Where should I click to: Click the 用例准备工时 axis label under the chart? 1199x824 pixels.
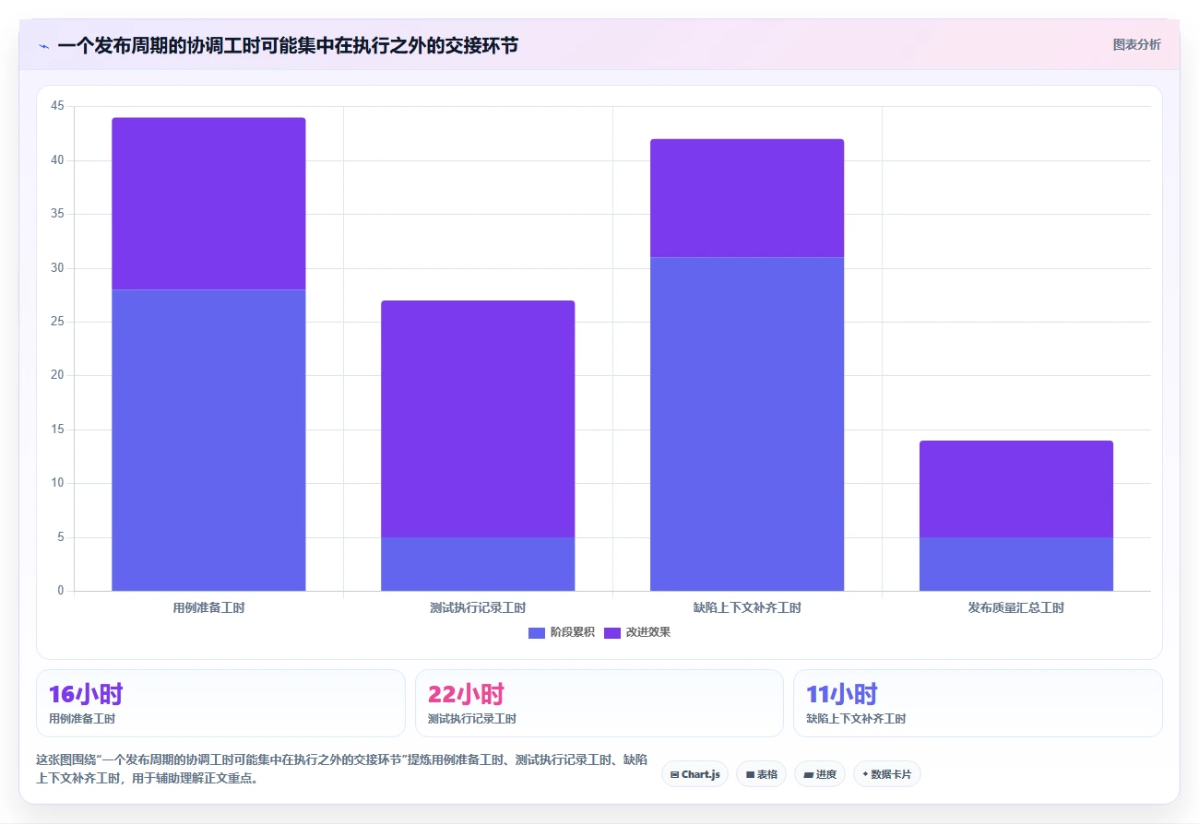(208, 607)
